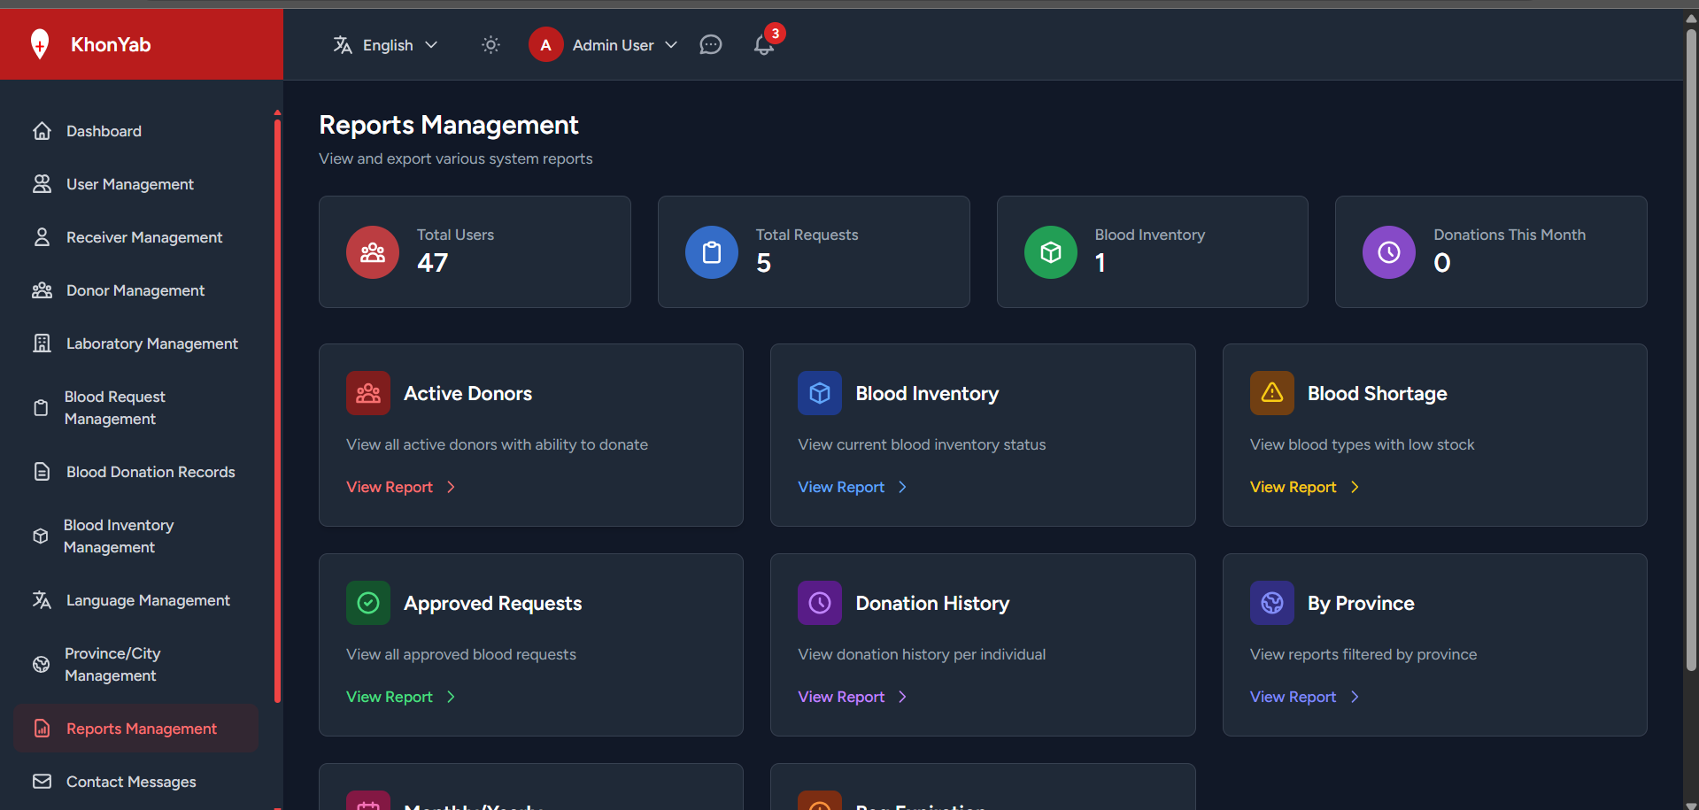Open Receiver Management from the sidebar
The height and width of the screenshot is (810, 1699).
(135, 237)
